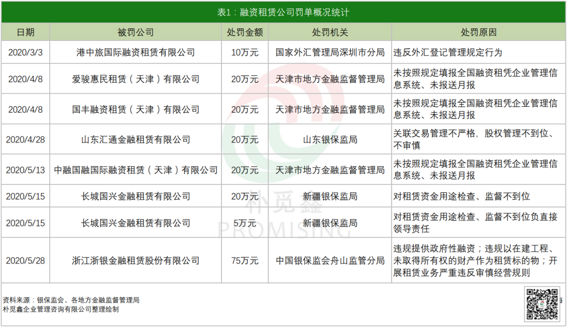Select the 国家外汇管理局深圳市分局 cell
The height and width of the screenshot is (328, 567).
(330, 52)
